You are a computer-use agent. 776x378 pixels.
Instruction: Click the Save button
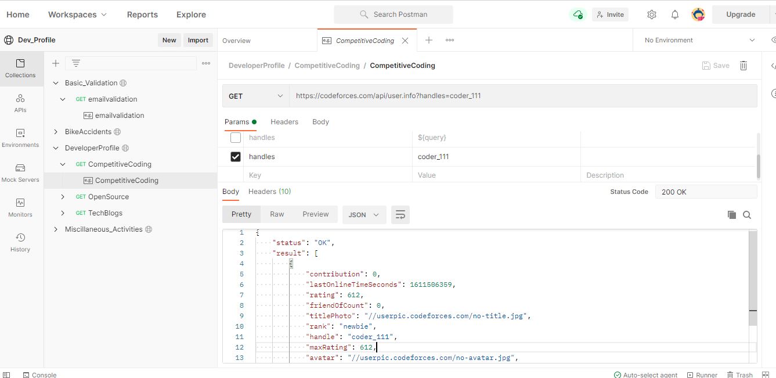(716, 66)
